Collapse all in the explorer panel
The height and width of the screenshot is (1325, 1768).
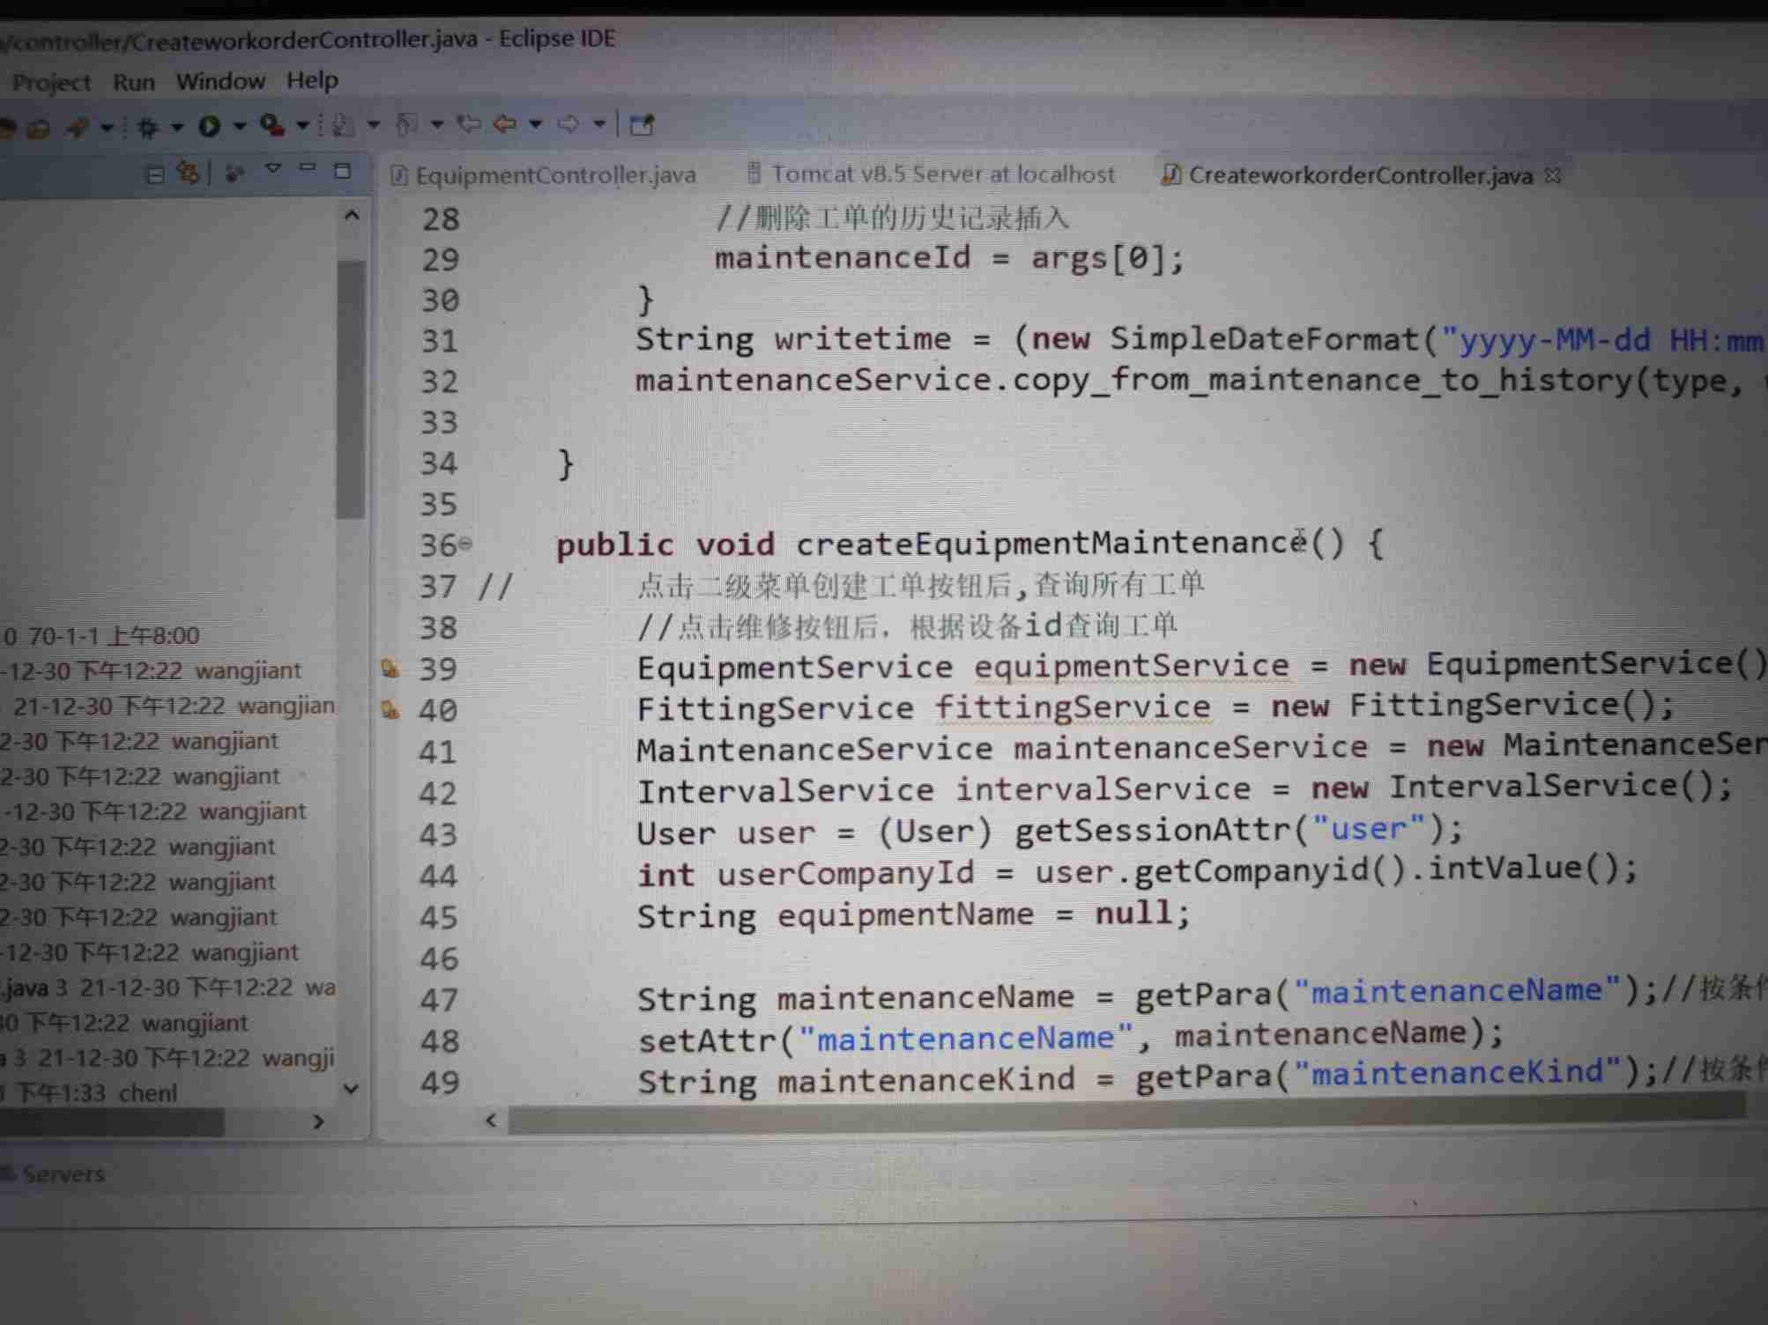(x=155, y=174)
